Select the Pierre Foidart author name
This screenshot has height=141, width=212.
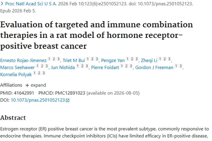point(105,67)
